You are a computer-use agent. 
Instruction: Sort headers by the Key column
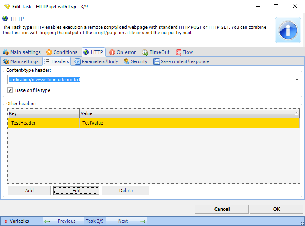point(44,113)
